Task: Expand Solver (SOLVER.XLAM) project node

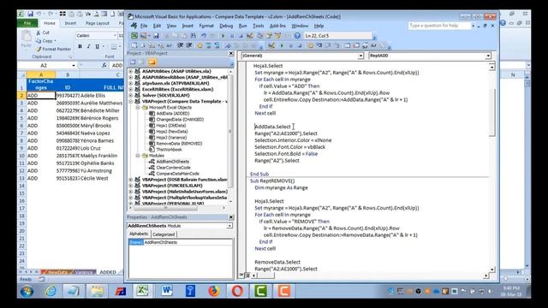Action: click(131, 95)
